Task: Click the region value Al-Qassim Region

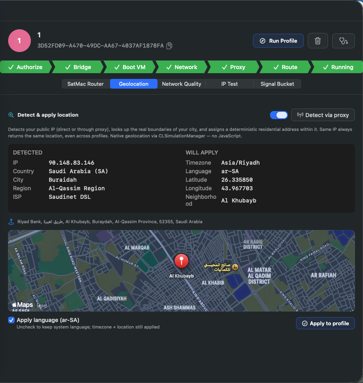Action: (77, 188)
